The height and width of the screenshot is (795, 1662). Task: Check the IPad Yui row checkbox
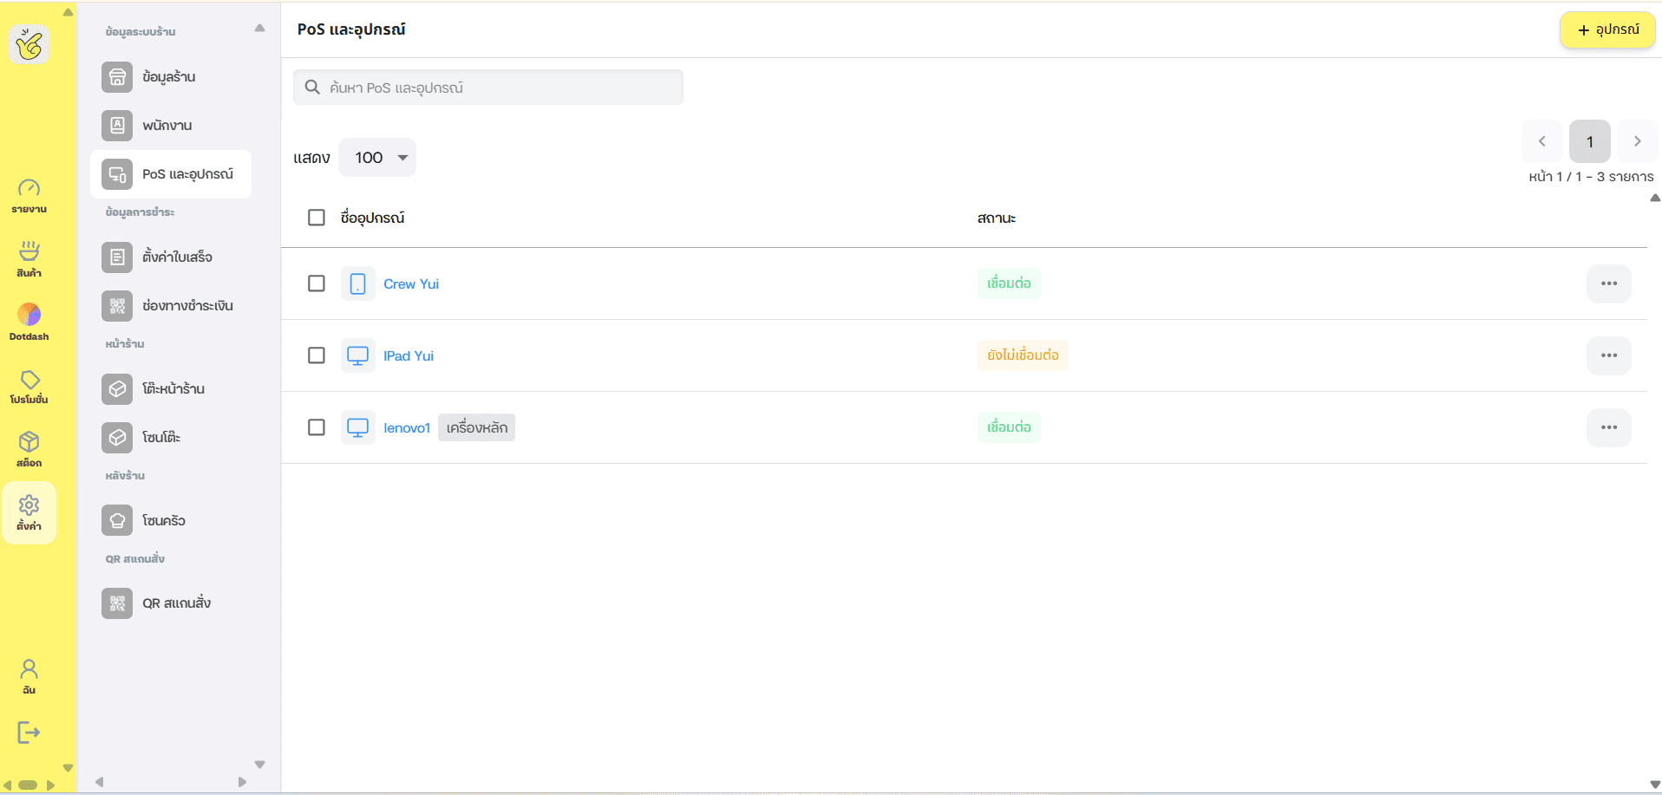point(317,355)
